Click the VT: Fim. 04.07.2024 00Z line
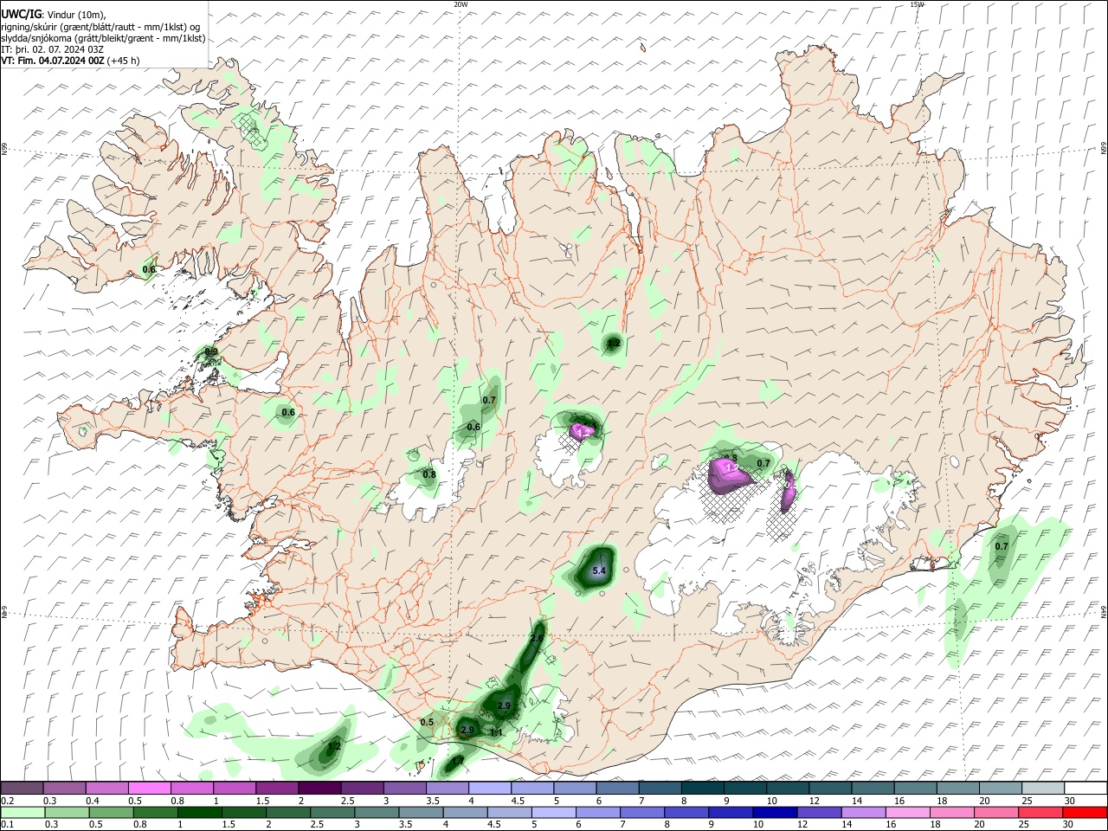Screen dimensions: 1108x831 (70, 61)
